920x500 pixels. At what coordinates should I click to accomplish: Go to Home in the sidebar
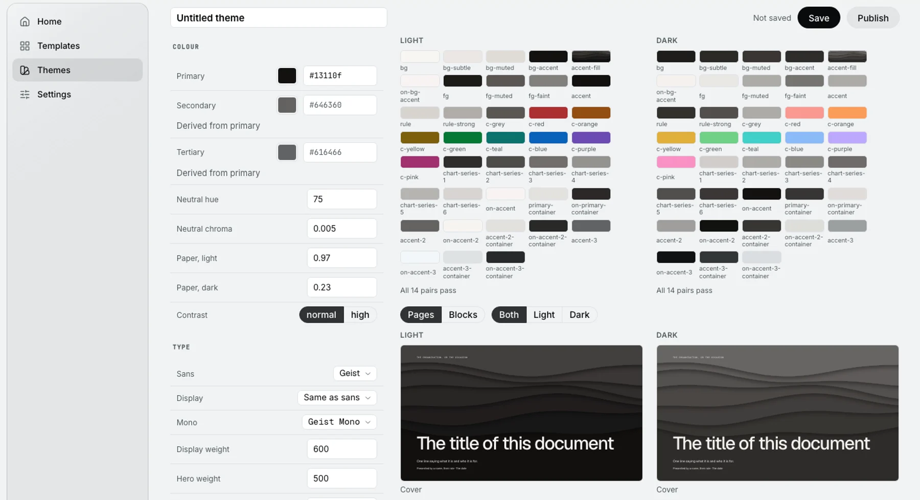78,21
